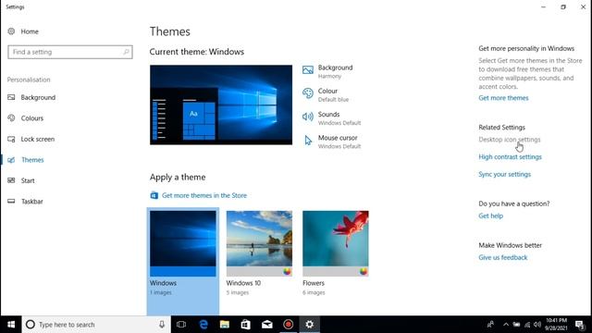Open Mouse cursor Windows Default option
592x333 pixels.
(x=331, y=142)
